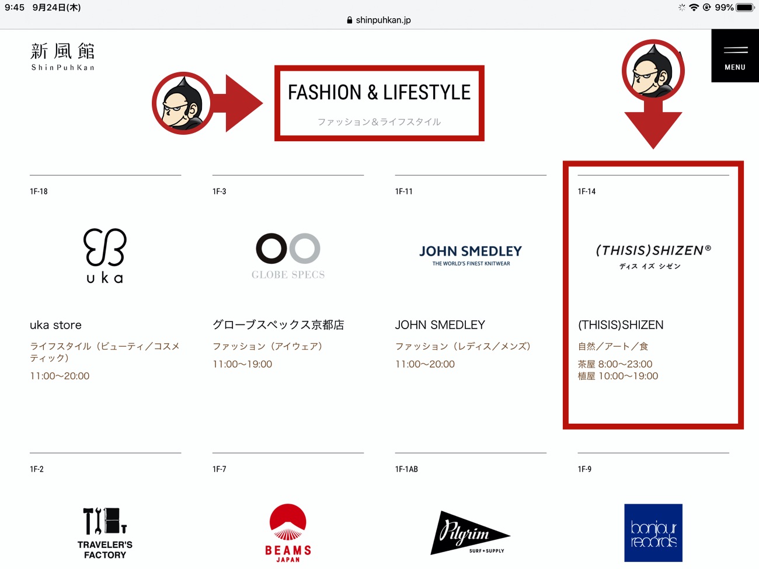Tap the lock icon beside shinpuhkan.jp
Screen dimensions: 759x569
point(349,20)
